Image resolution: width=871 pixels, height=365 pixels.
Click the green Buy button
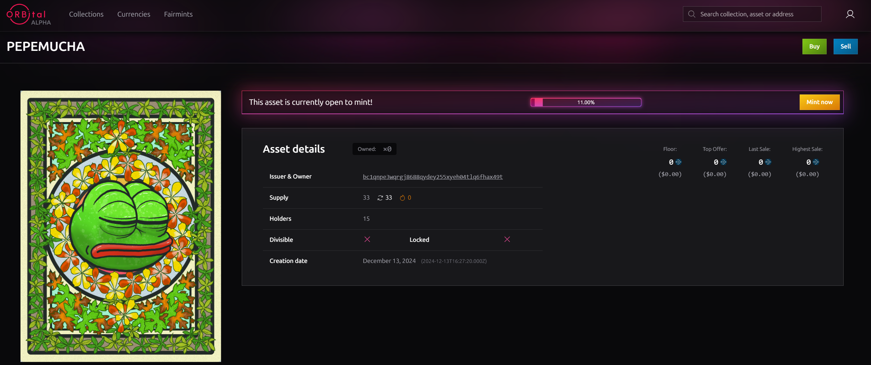[x=814, y=46]
